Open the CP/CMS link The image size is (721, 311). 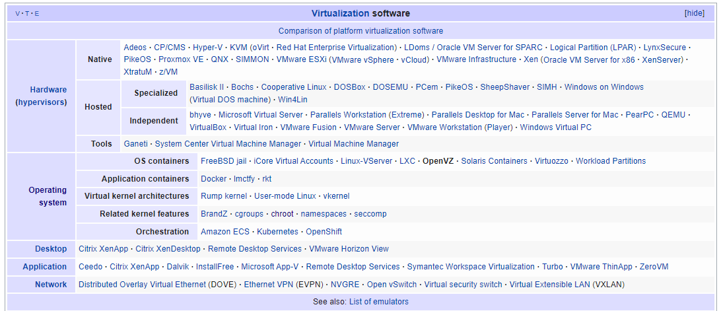pos(170,48)
